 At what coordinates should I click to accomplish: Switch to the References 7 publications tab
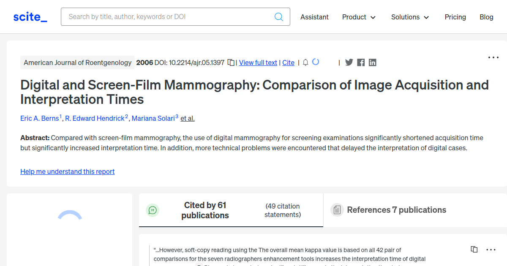point(396,209)
